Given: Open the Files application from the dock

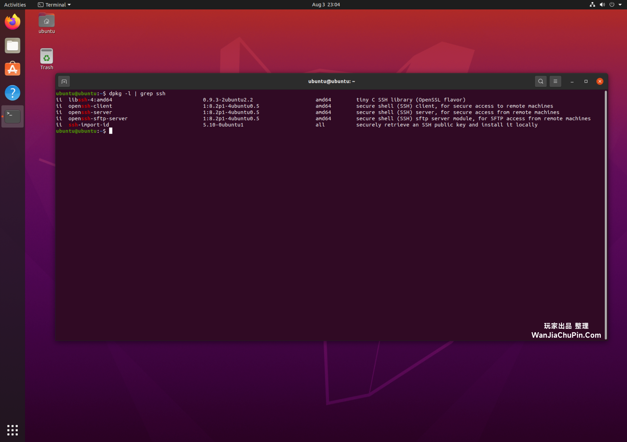Looking at the screenshot, I should point(12,45).
